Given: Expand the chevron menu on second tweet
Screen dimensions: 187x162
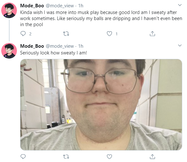Looking at the screenshot, I should [180, 46].
